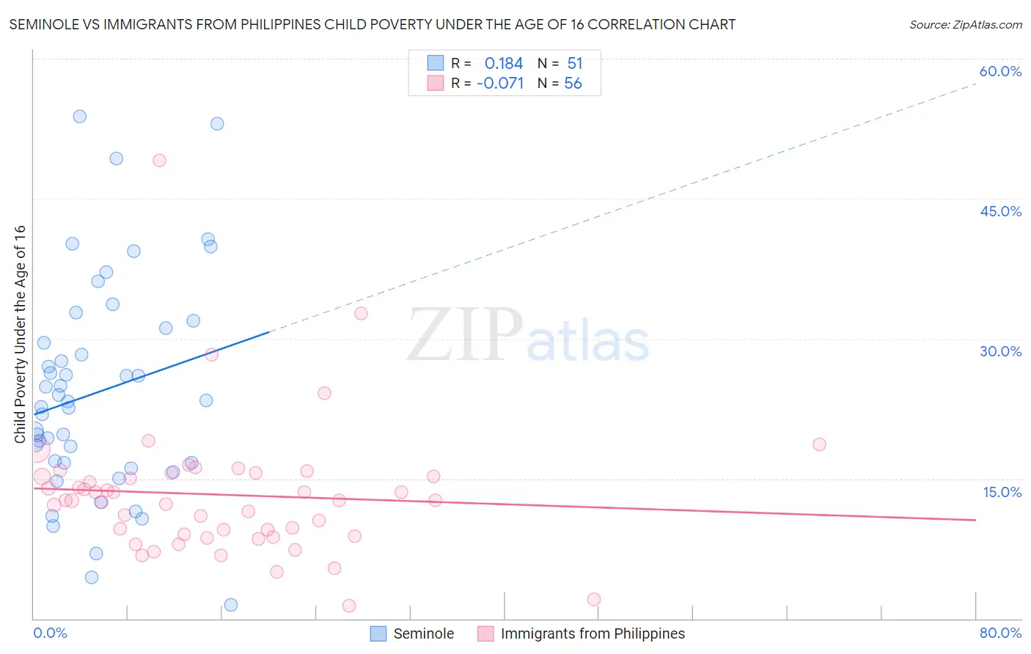The image size is (1031, 654).
Task: Open the Source: ZipAtlas.com link
Action: tap(966, 24)
